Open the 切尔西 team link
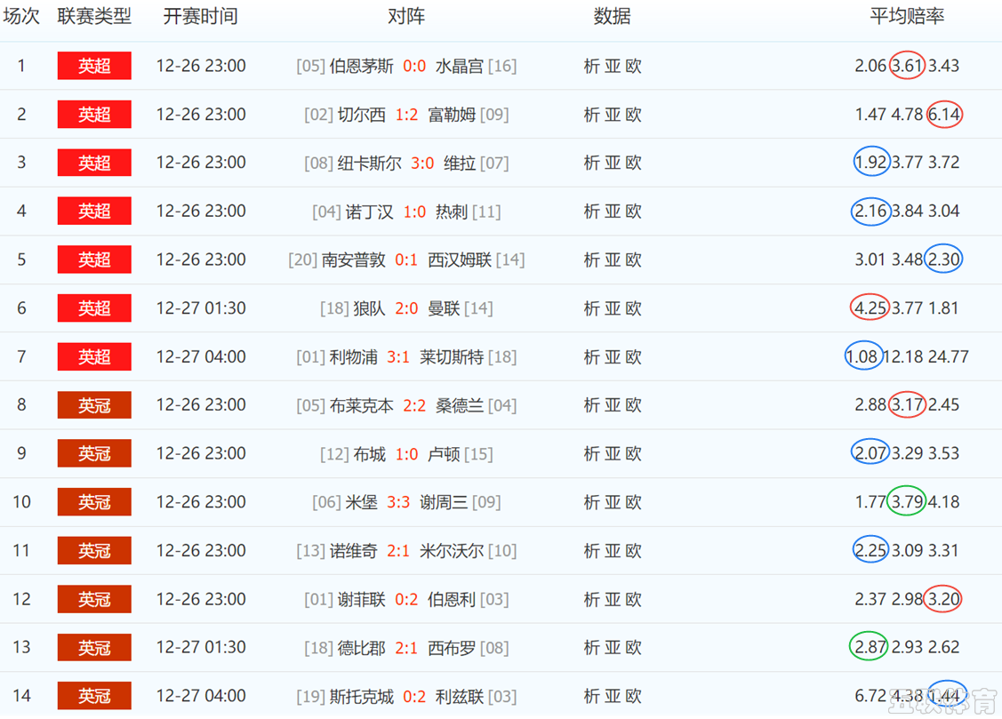 tap(362, 115)
